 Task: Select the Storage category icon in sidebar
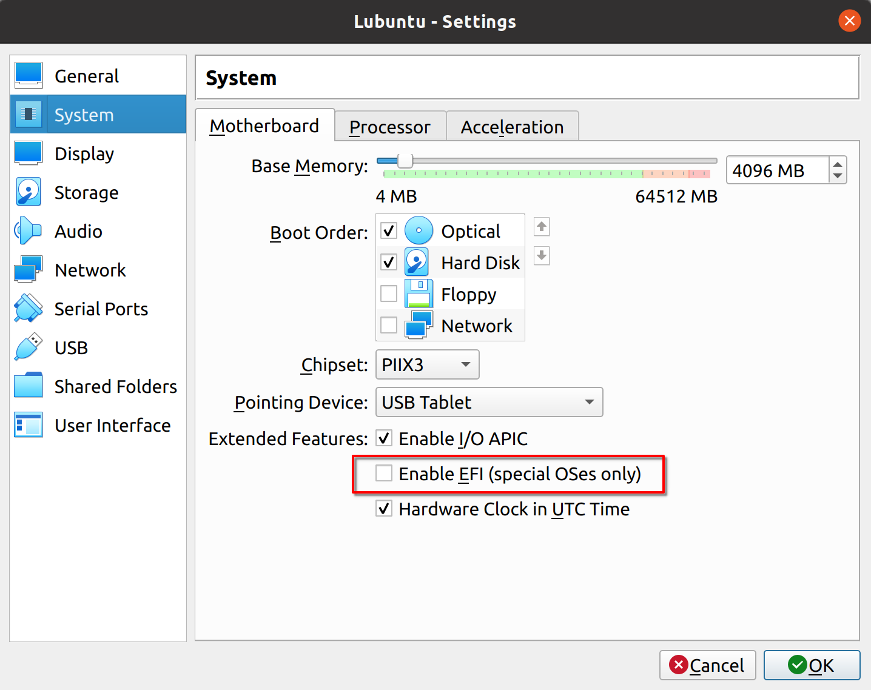click(x=28, y=192)
